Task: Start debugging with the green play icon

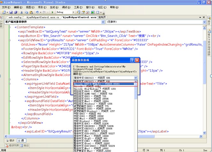Action: [x=52, y=12]
